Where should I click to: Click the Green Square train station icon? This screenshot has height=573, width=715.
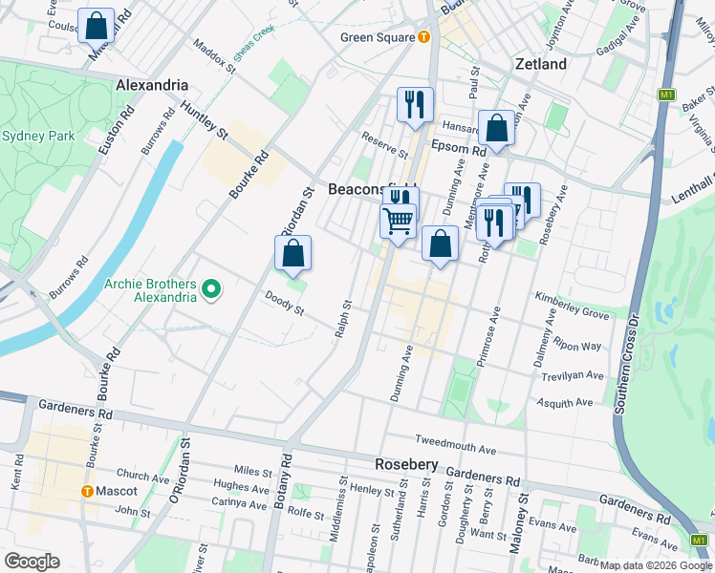(424, 37)
